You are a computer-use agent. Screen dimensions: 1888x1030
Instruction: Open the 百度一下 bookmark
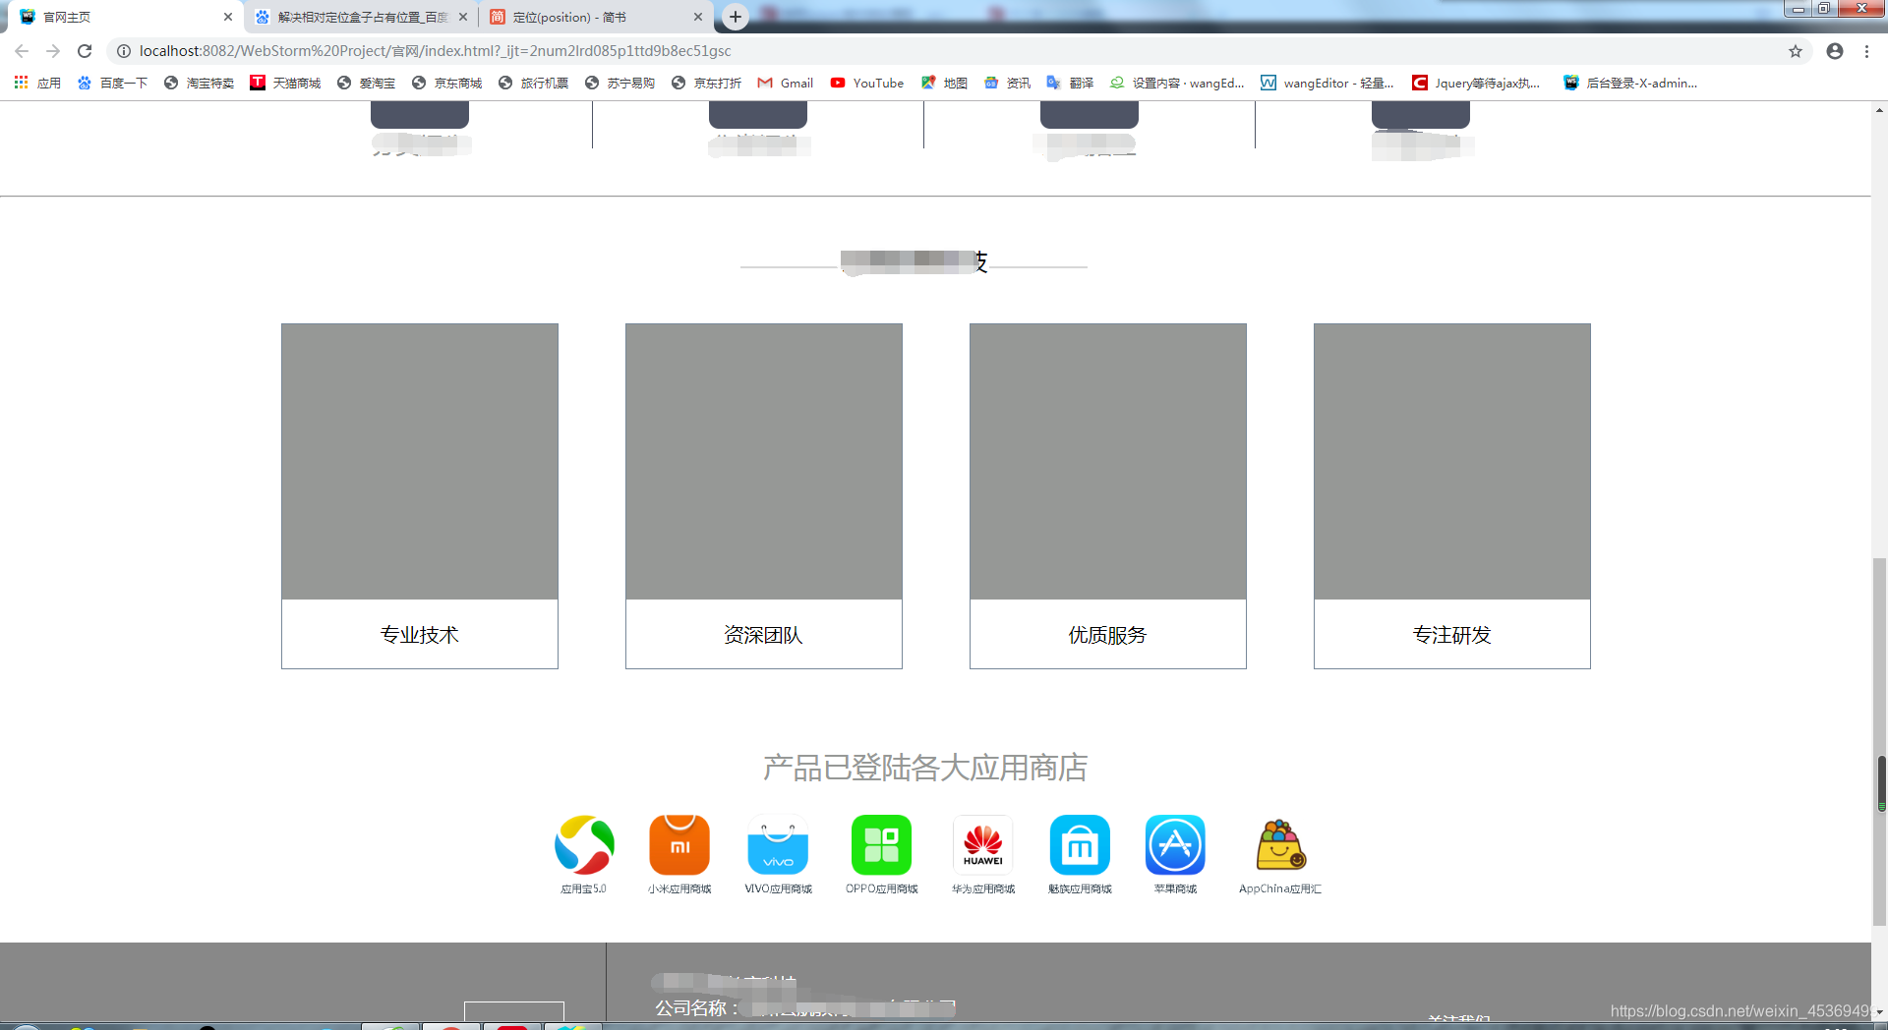point(112,83)
